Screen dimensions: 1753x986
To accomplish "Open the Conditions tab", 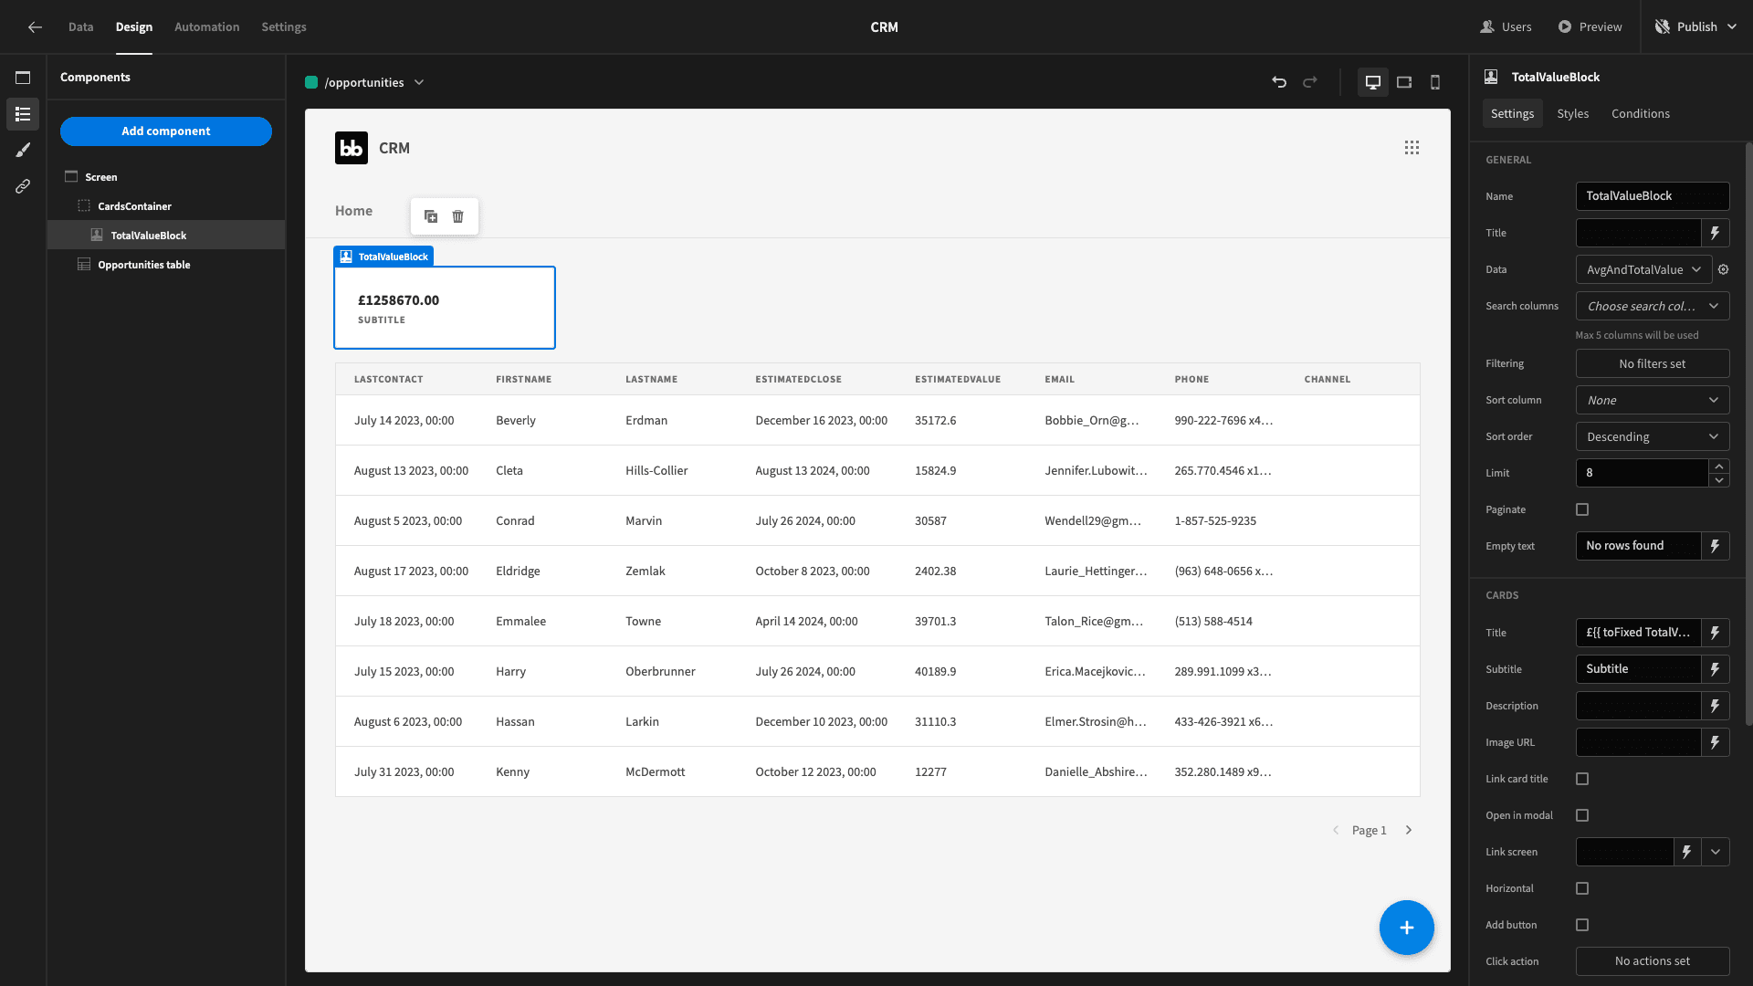I will pyautogui.click(x=1640, y=113).
